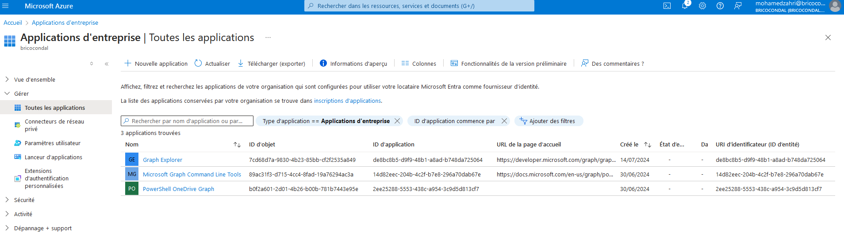Open Paramètres utilisateur
This screenshot has width=844, height=232.
[52, 143]
